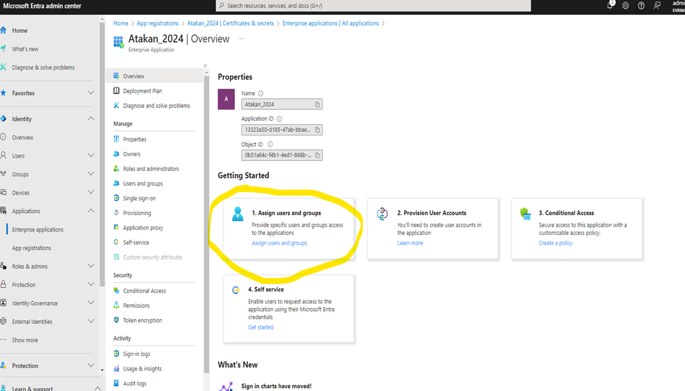Click the Create a policy link

point(556,243)
